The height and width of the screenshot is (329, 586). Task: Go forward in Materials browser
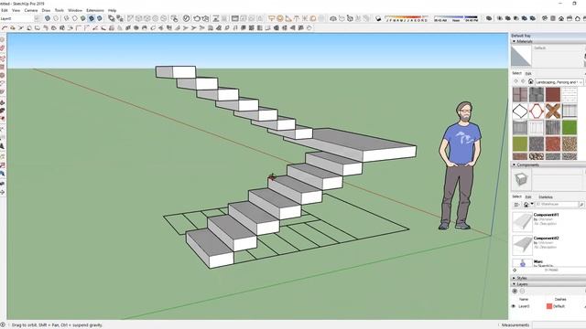click(523, 81)
